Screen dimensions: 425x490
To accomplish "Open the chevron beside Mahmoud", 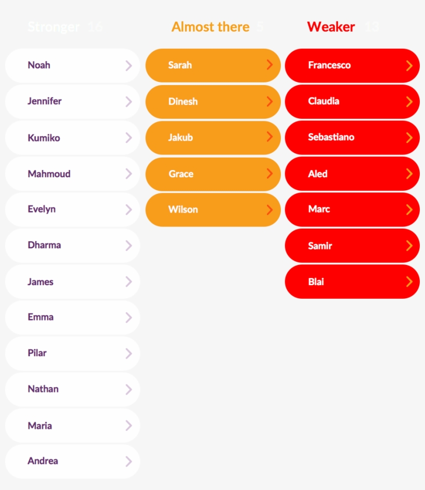I will pyautogui.click(x=129, y=174).
